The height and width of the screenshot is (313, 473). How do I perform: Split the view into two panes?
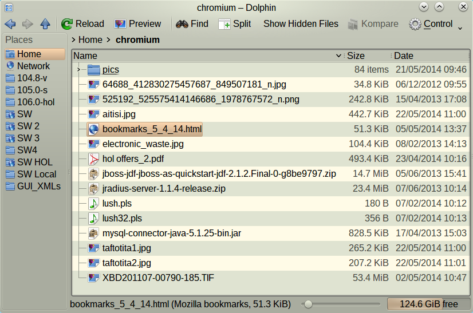tap(235, 24)
